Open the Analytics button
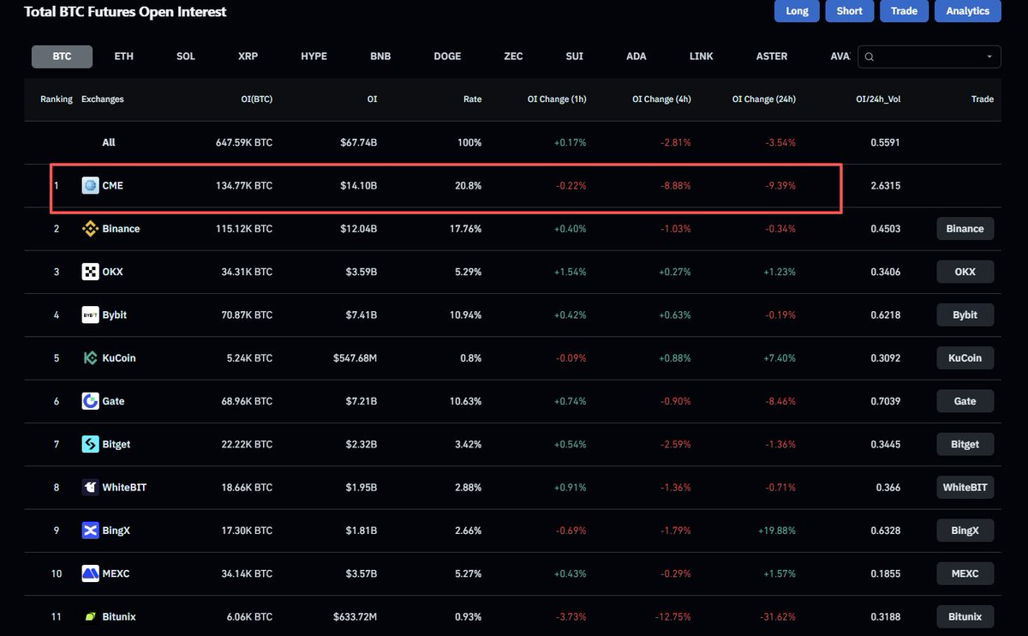This screenshot has width=1028, height=636. click(967, 11)
